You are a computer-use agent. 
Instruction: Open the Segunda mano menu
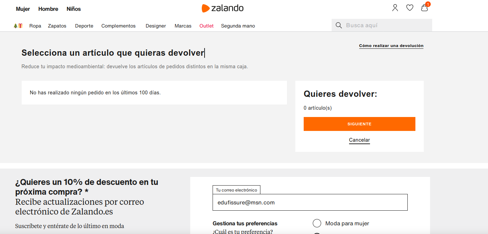[238, 26]
